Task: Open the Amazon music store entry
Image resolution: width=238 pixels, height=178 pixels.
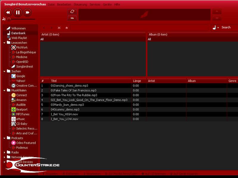Action: 21,100
